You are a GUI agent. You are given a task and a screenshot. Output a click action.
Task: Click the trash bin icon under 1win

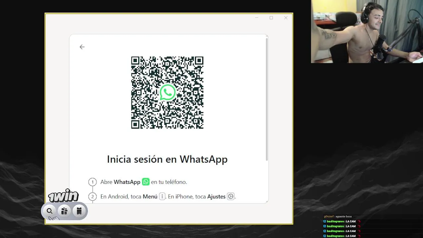[79, 211]
